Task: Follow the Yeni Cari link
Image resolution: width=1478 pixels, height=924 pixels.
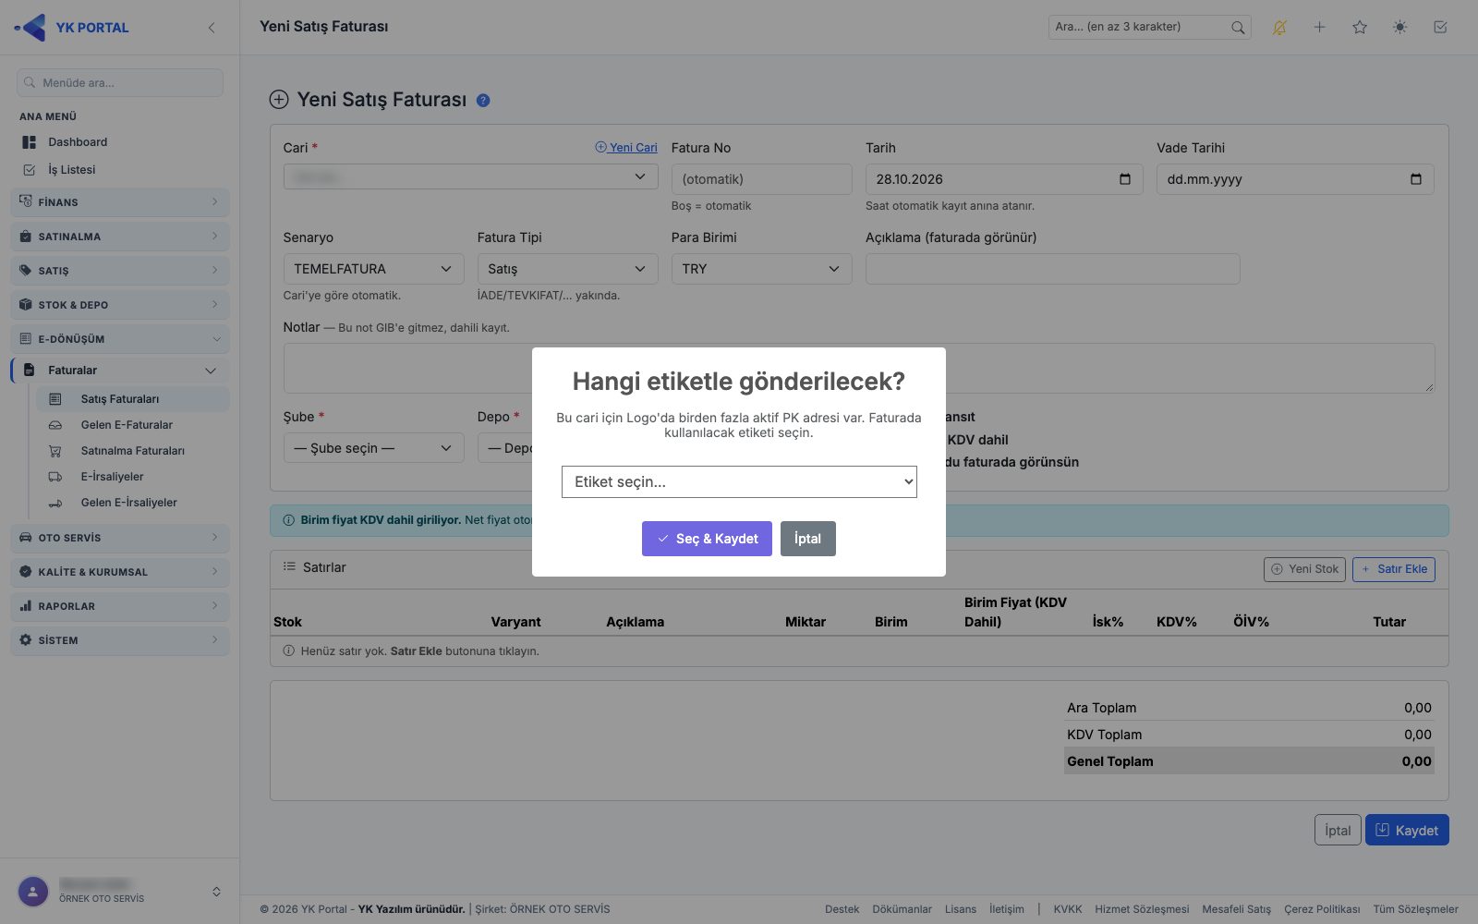Action: pos(626,148)
